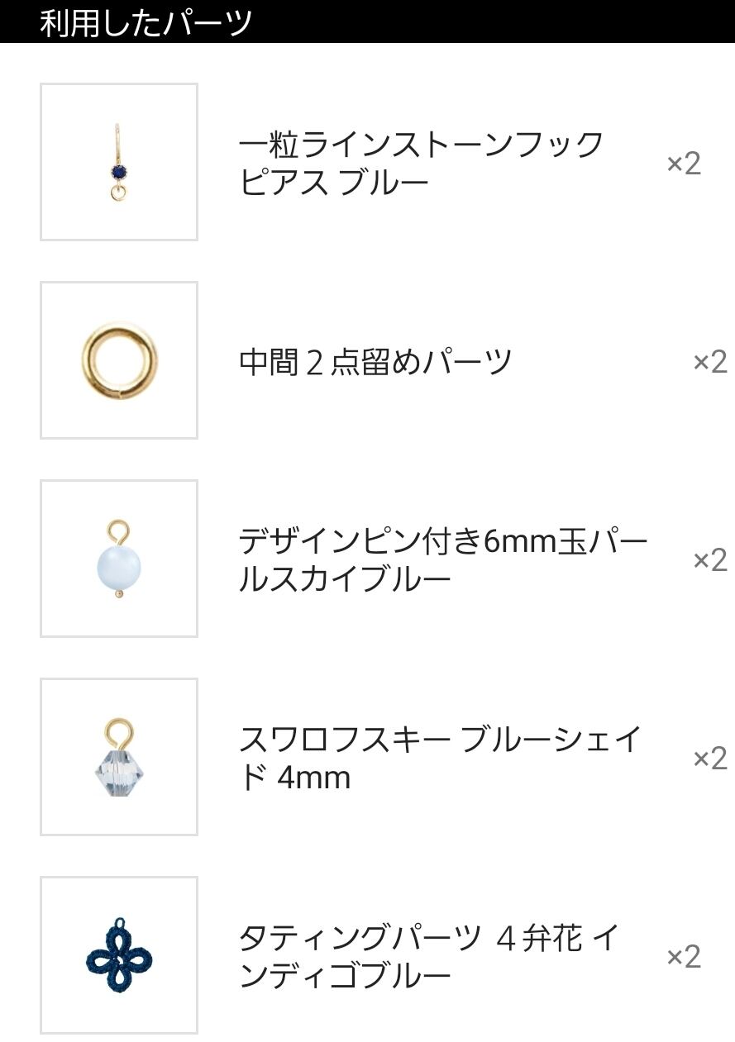The height and width of the screenshot is (1042, 735).
Task: Open the 中間２点留めパーツ item name
Action: [375, 362]
